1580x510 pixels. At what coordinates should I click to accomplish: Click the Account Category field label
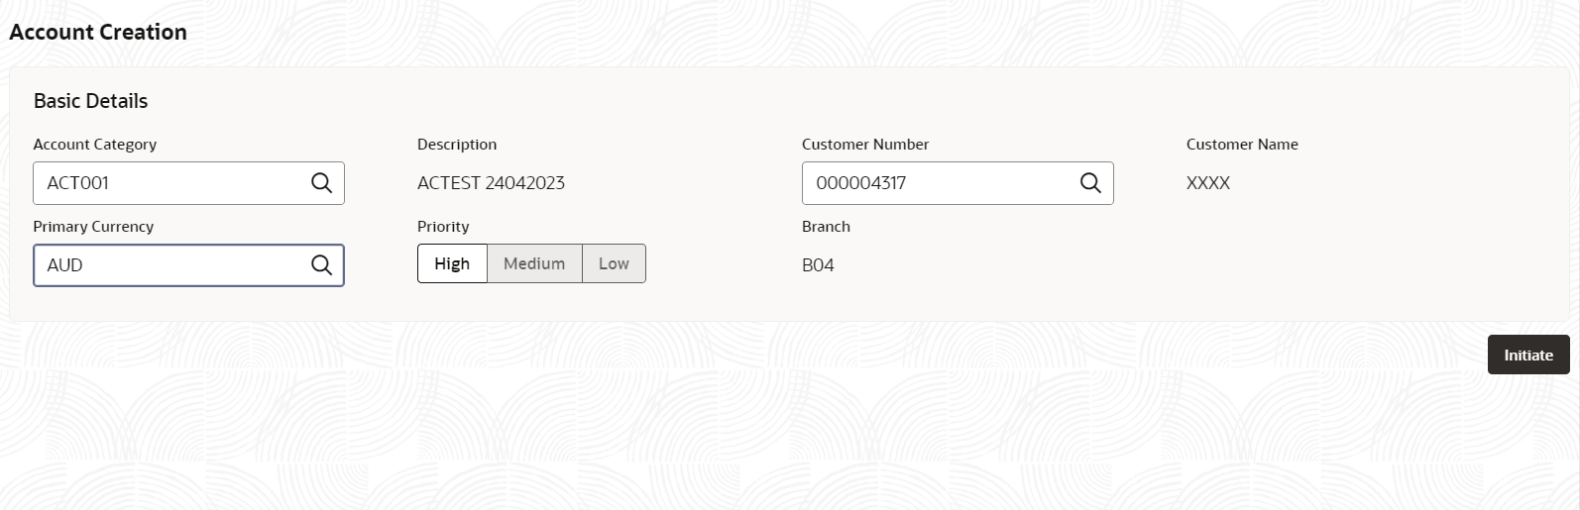(x=95, y=145)
